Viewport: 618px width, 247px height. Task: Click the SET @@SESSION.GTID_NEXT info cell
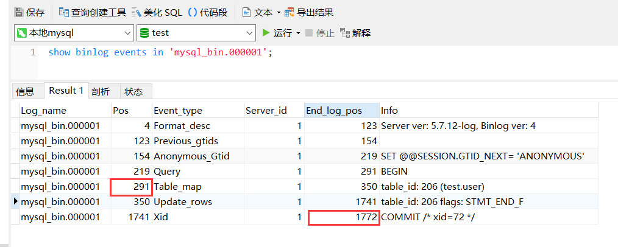pos(489,156)
